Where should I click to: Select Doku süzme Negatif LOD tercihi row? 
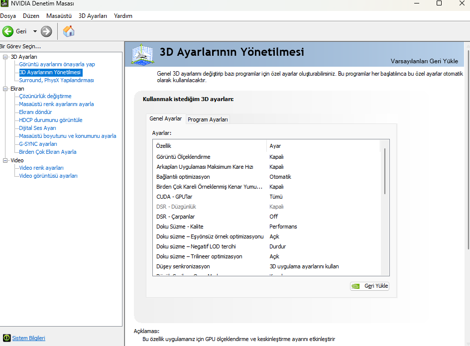[x=267, y=246]
